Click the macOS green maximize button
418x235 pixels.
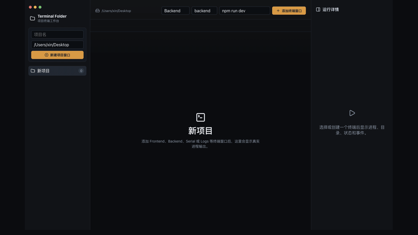point(40,7)
